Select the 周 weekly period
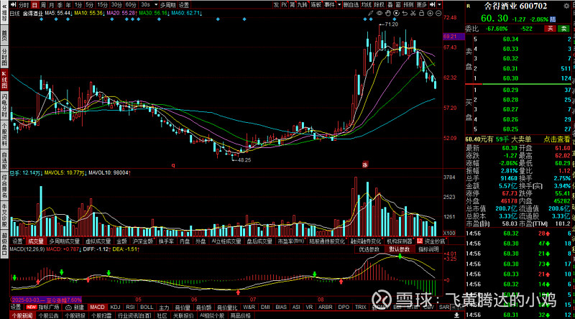Viewport: 575px width, 319px height. (43, 5)
